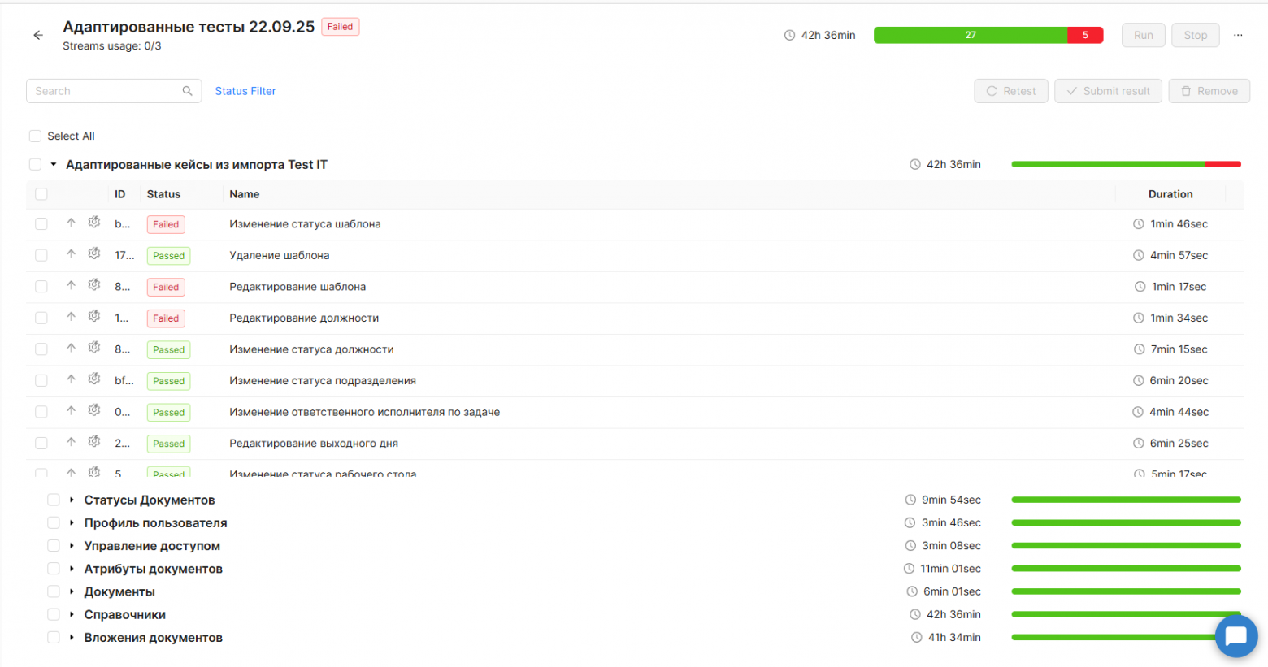Viewport: 1268px width, 667px height.
Task: Click the red failed segment showing 5
Action: 1085,35
